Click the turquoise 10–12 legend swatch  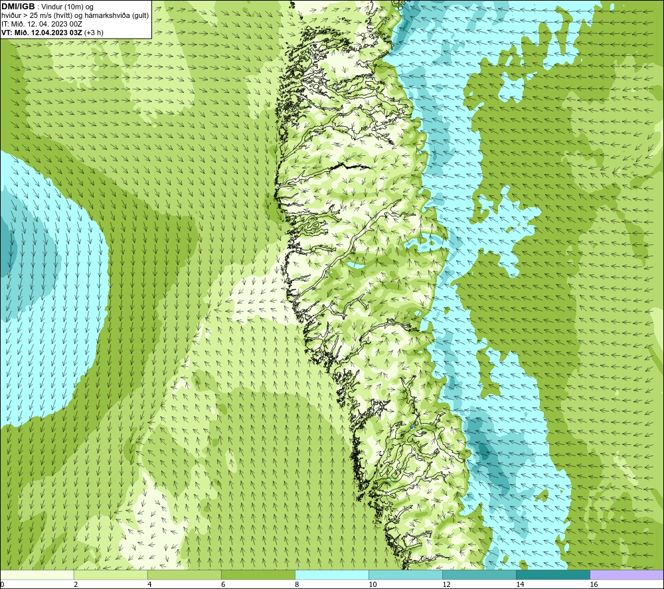[406, 575]
